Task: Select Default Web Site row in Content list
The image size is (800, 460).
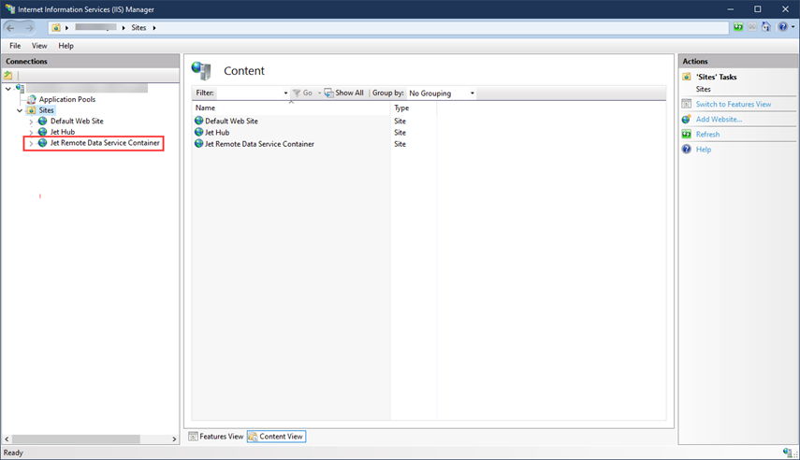Action: 291,121
